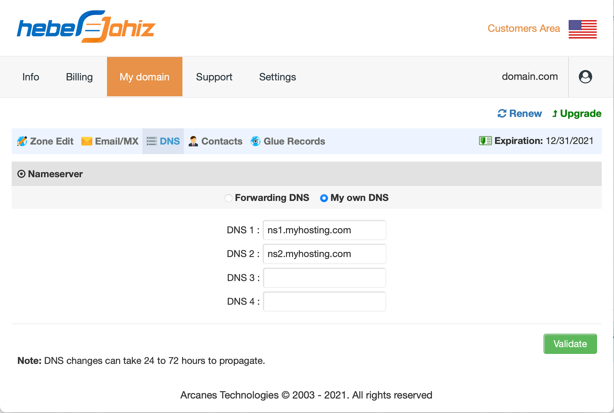Open the Customers Area link

coord(524,28)
